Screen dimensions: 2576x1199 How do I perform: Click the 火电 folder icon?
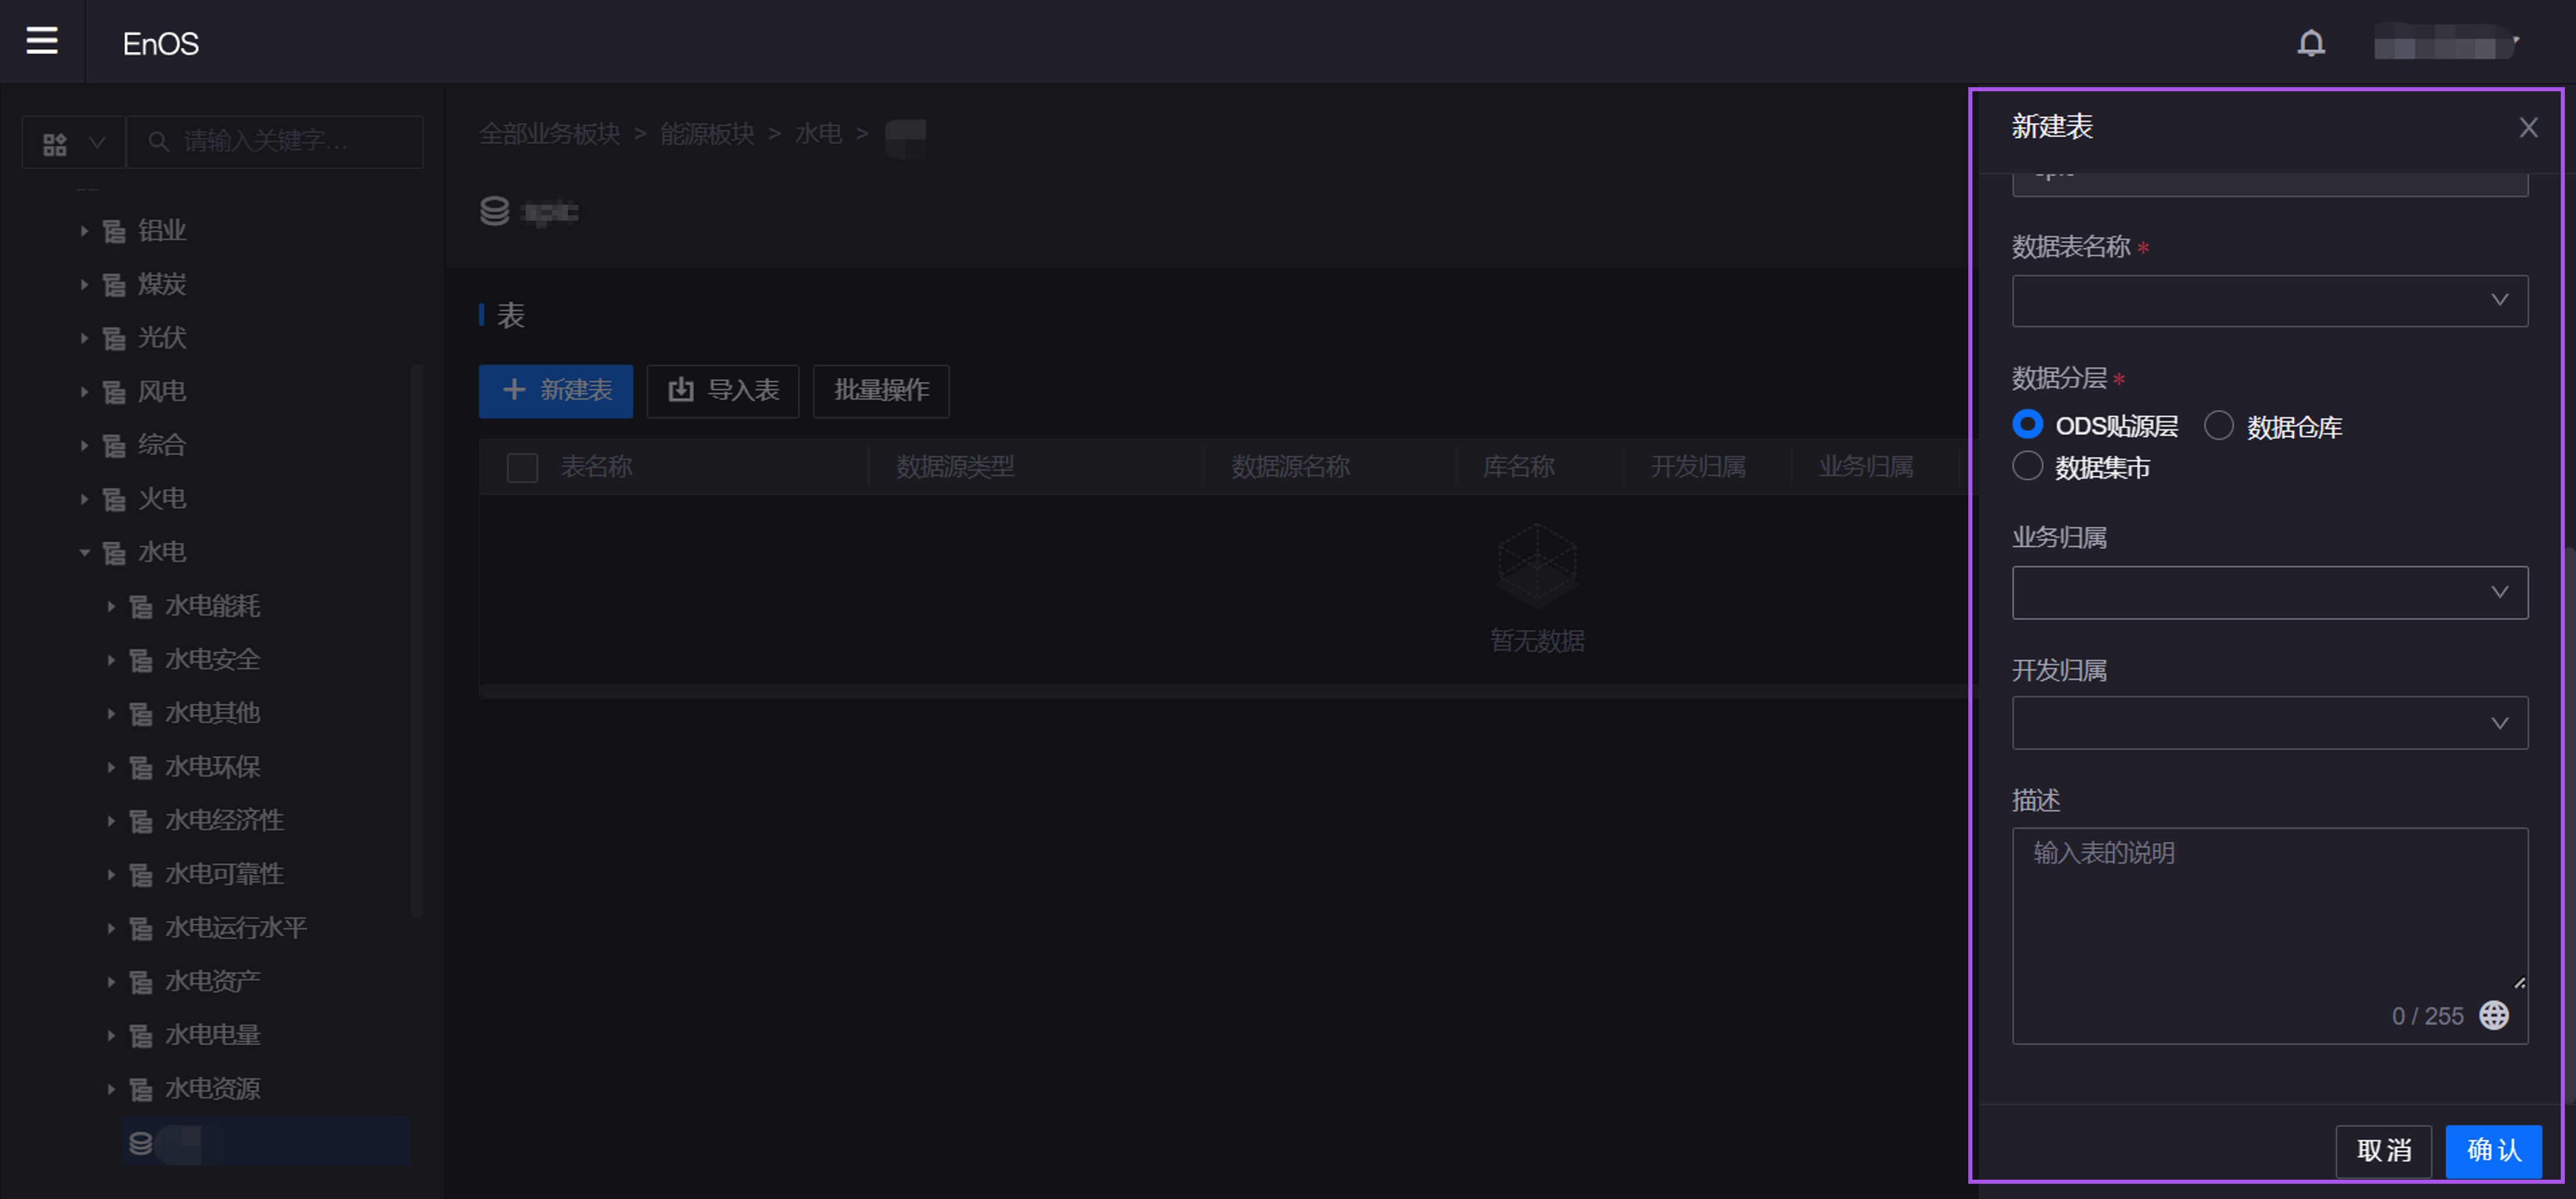point(115,500)
